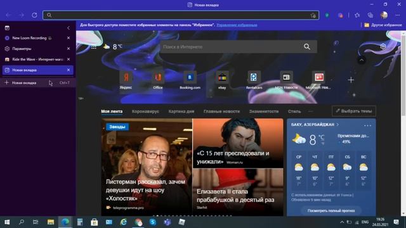
Task: Open File Explorer from taskbar
Action: coord(51,222)
